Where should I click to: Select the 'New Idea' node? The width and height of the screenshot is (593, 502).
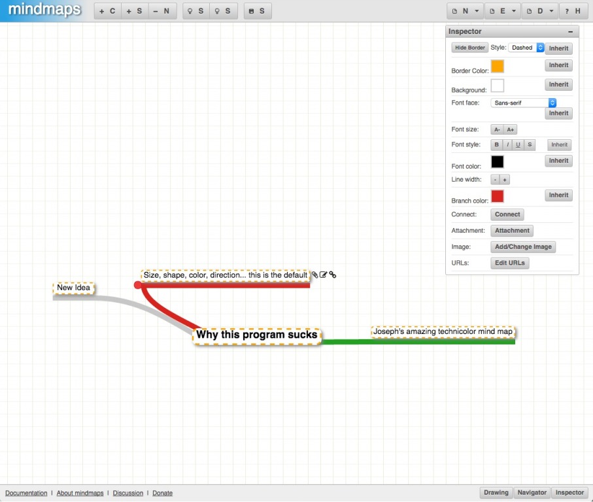tap(74, 288)
